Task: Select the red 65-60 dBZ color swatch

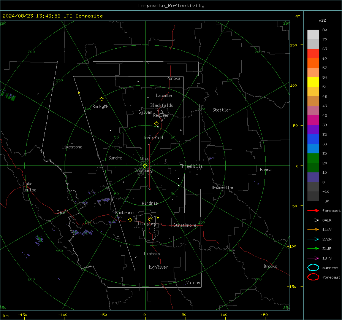Action: pos(313,54)
